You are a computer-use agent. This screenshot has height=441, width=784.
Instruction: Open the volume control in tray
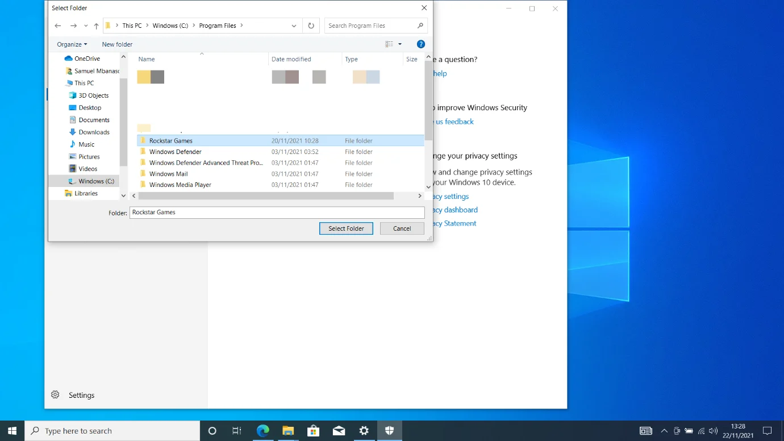[714, 431]
